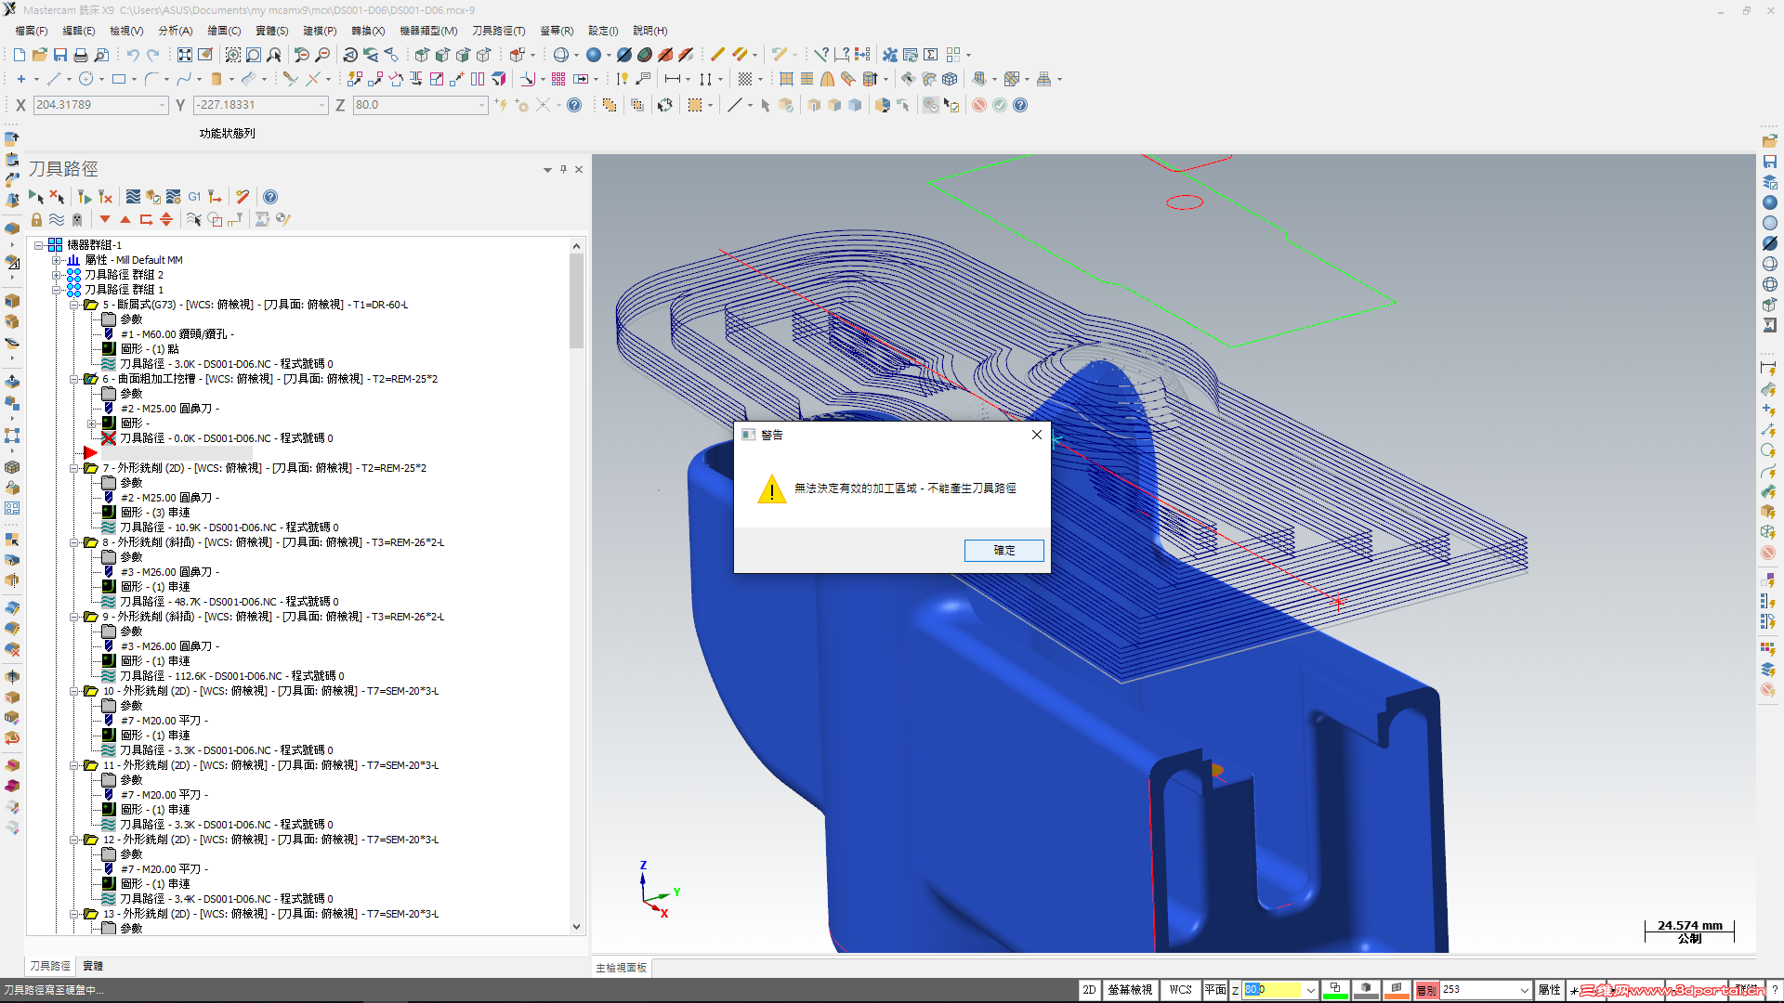Click Select all operations icon
This screenshot has height=1003, width=1784.
pos(36,197)
